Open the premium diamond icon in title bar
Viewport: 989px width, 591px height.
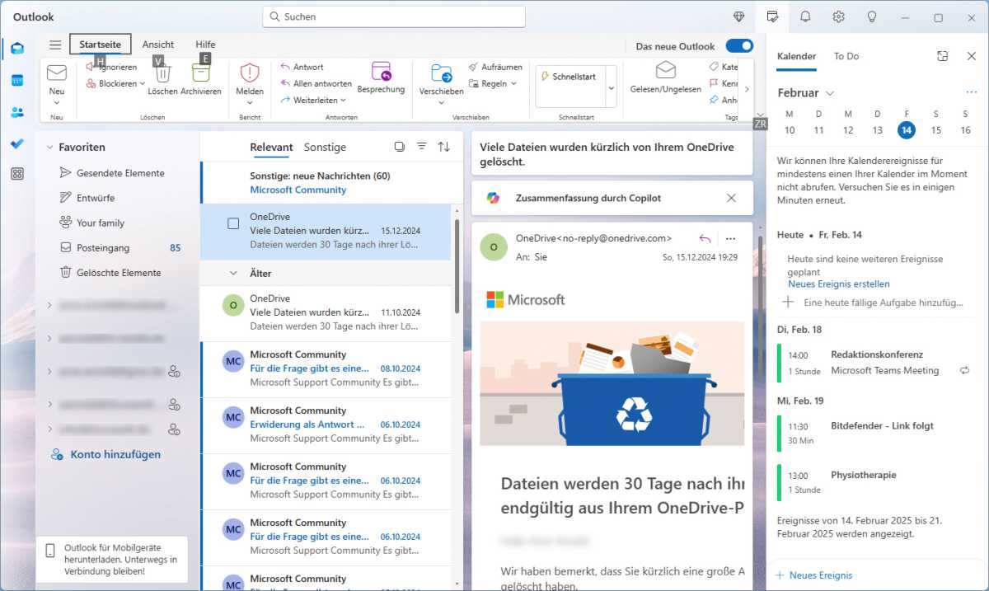tap(739, 16)
